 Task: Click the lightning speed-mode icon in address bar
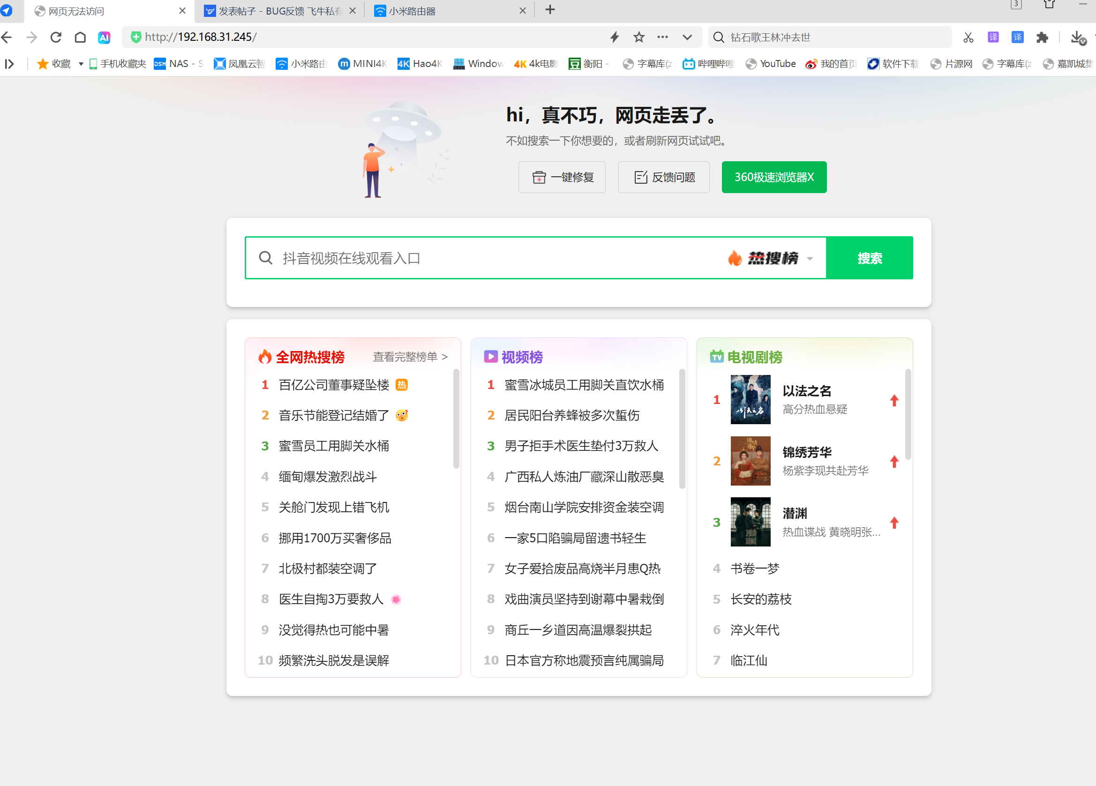click(x=614, y=37)
